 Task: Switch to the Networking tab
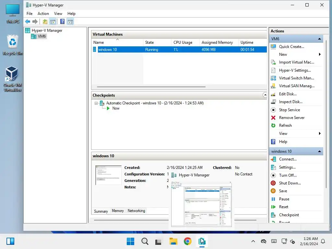tap(136, 211)
